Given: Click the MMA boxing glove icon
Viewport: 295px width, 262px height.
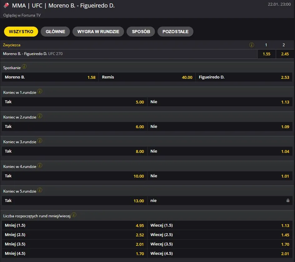Looking at the screenshot, I should (6, 5).
